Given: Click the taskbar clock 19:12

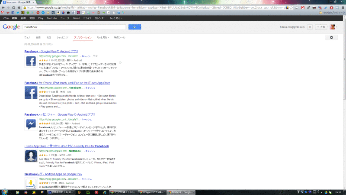Looking at the screenshot, I should pos(338,192).
